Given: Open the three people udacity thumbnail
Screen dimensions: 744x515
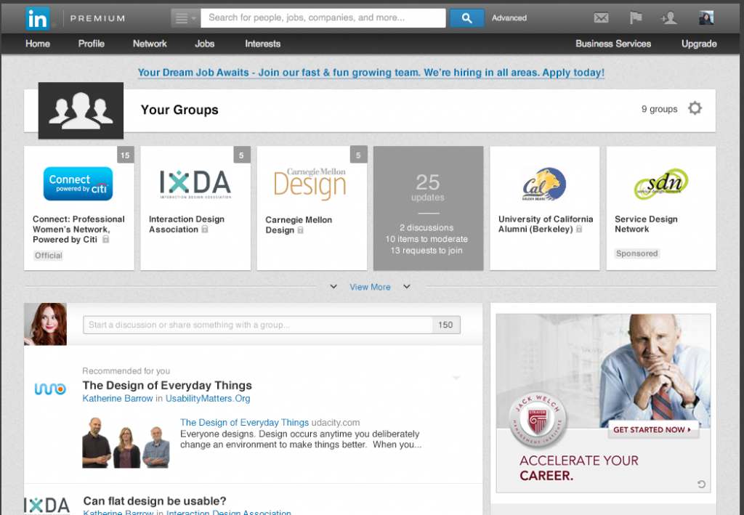Looking at the screenshot, I should click(126, 442).
